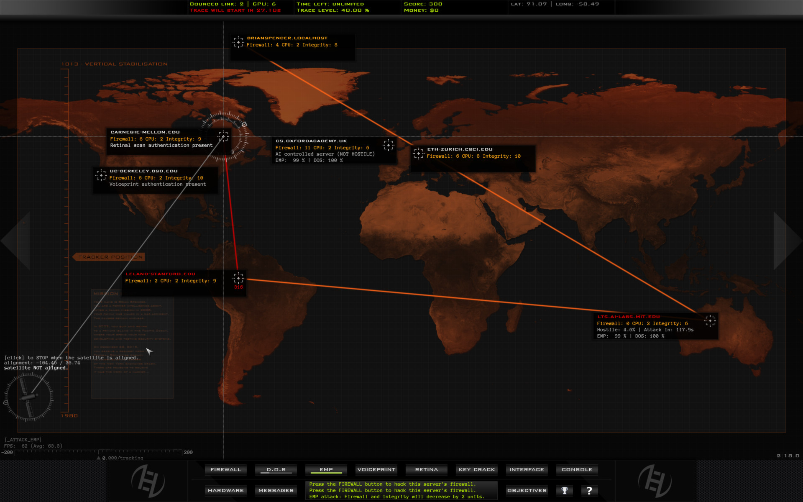
Task: Click the CS.OXFORDACADEMY.UK server crosshair
Action: pos(389,145)
